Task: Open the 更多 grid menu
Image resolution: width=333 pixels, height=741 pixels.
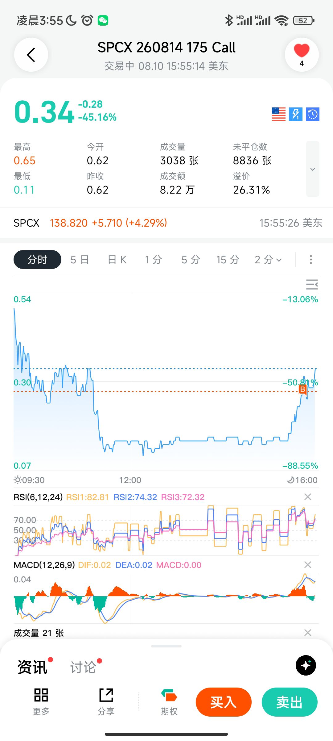Action: coord(41,701)
